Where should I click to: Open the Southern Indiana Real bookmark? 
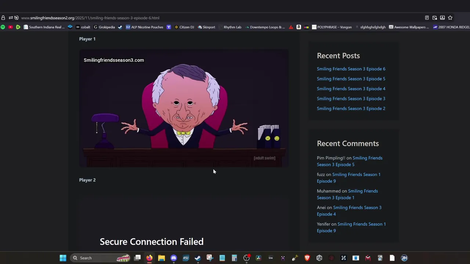(44, 27)
